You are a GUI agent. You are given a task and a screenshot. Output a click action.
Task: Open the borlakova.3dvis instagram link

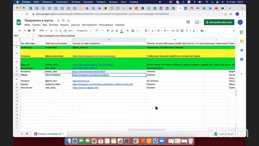(102, 84)
